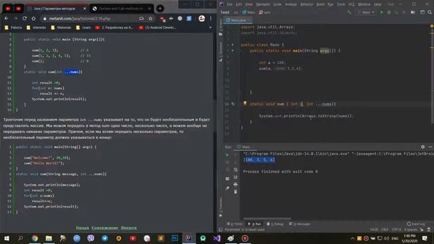Open the VCS menu in IntelliJ
Image resolution: width=434 pixels, height=244 pixels.
point(351,4)
